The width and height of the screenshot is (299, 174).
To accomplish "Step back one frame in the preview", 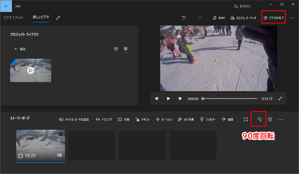I will click(x=157, y=98).
